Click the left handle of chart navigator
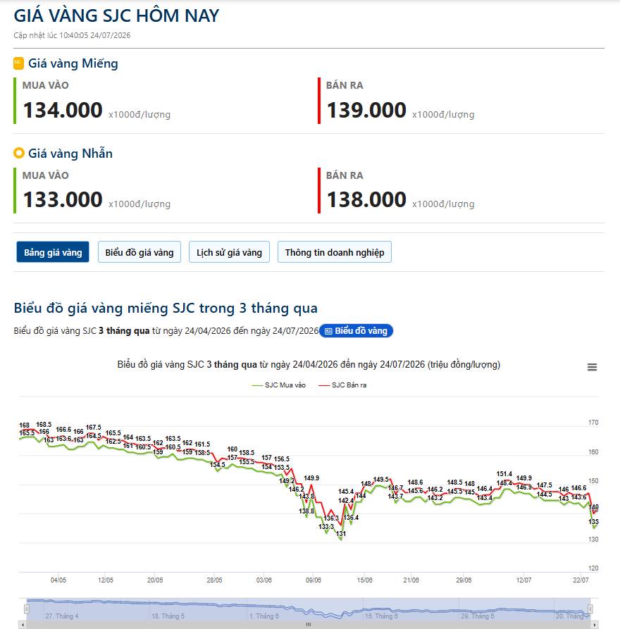The image size is (620, 629). pyautogui.click(x=27, y=609)
